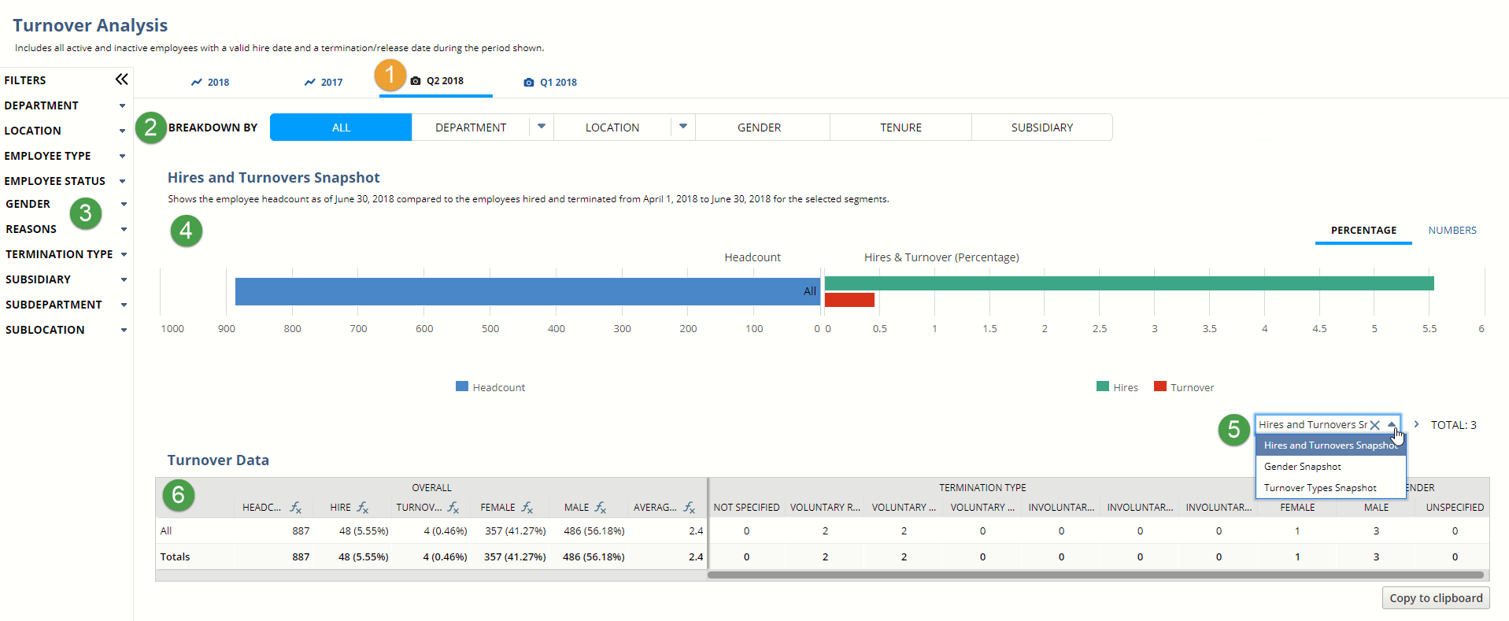The image size is (1509, 621).
Task: Choose Gender Snapshot option
Action: pos(1330,467)
